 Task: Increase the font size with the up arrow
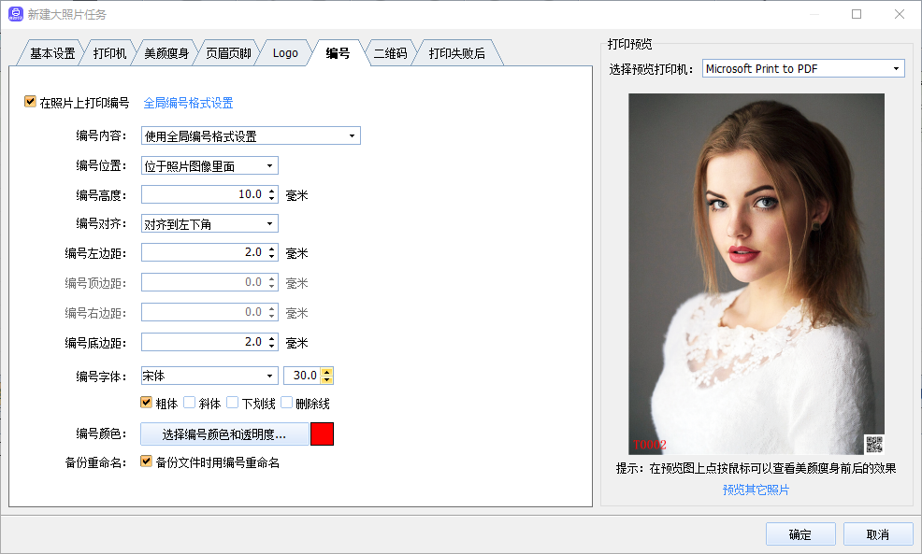(x=327, y=372)
